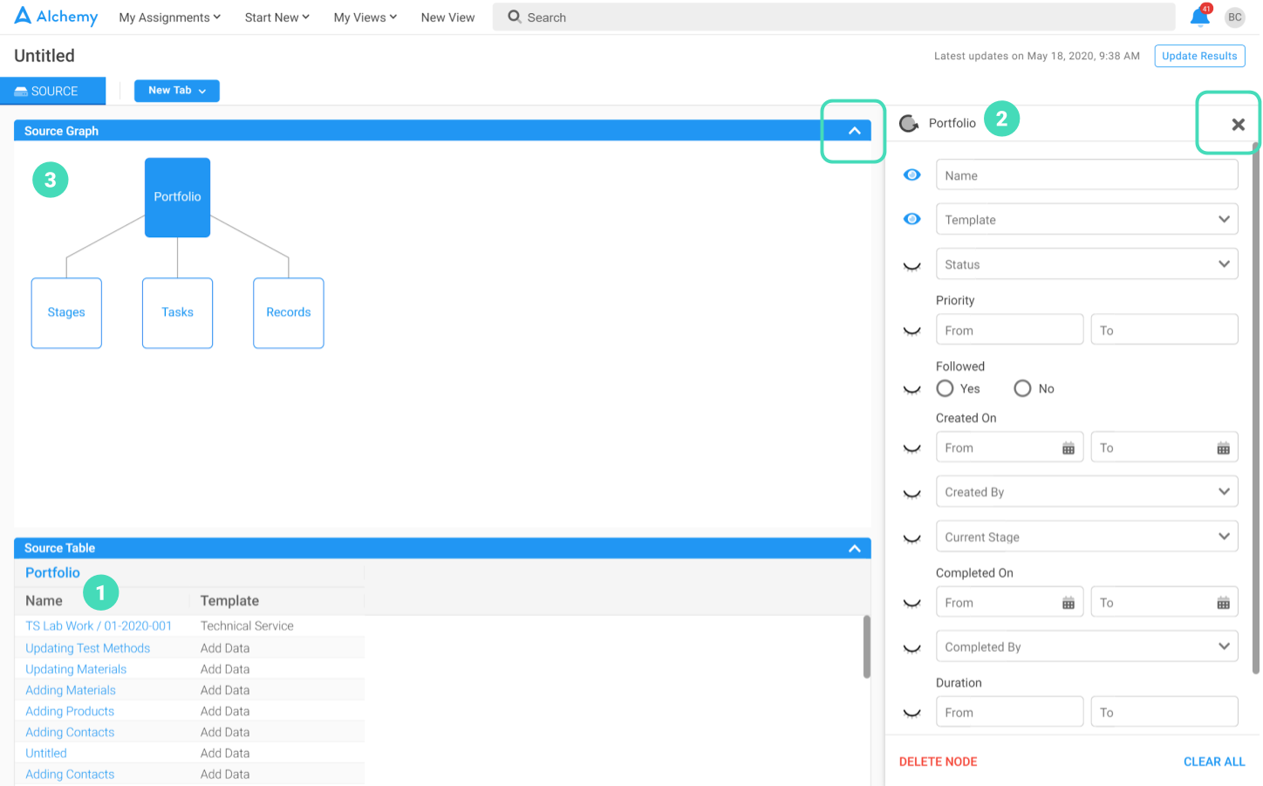Screen dimensions: 1263x786
Task: Open the Status dropdown
Action: pos(1087,263)
